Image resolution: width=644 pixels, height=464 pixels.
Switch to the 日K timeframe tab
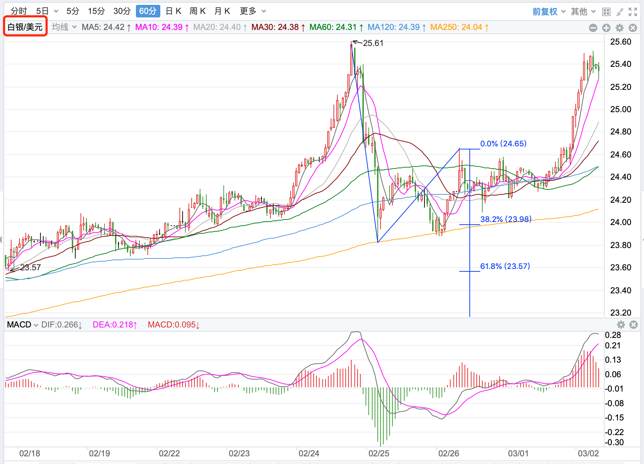[x=173, y=11]
